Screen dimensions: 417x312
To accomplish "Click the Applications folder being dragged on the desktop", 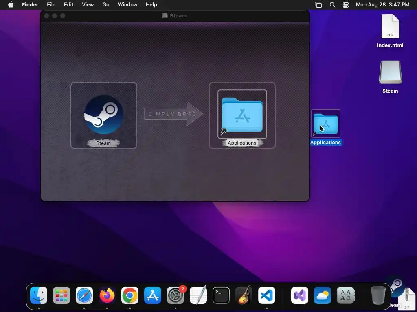I will click(x=325, y=123).
